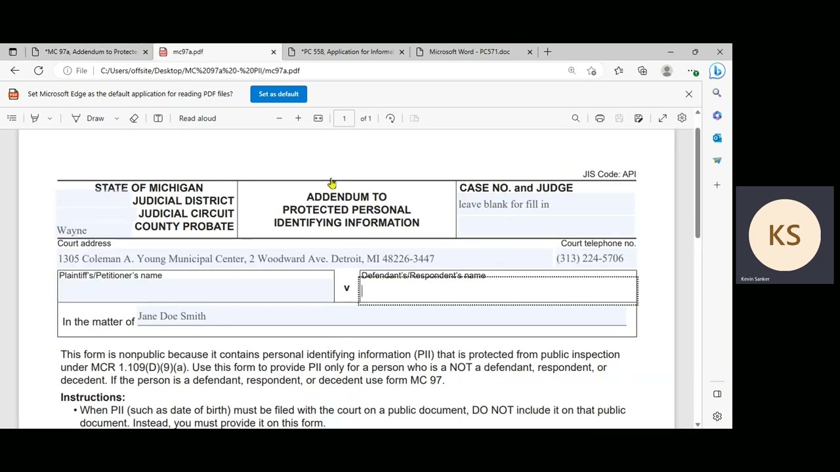The width and height of the screenshot is (840, 472).
Task: Open Edge Settings and more menu
Action: [692, 71]
